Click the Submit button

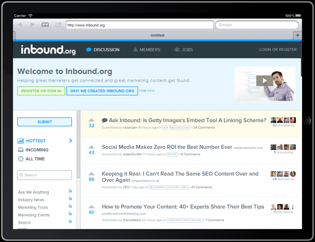pos(45,122)
